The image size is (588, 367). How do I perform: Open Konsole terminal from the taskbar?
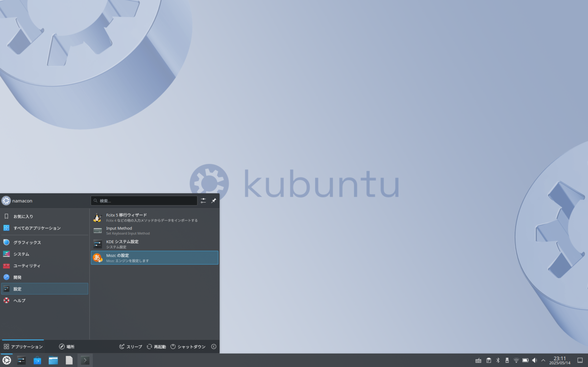[x=85, y=360]
